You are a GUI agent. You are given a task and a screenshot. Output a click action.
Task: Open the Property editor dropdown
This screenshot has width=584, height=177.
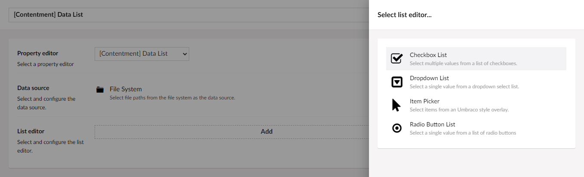(x=141, y=54)
